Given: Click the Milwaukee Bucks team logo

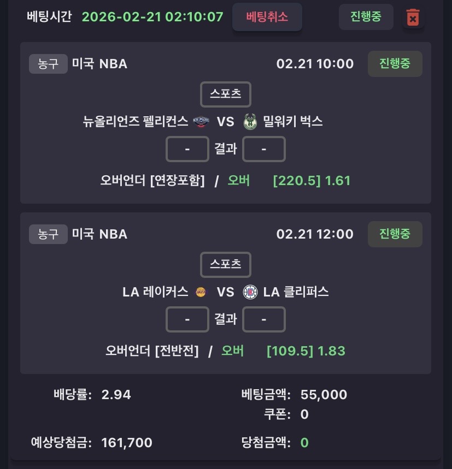Looking at the screenshot, I should tap(250, 121).
